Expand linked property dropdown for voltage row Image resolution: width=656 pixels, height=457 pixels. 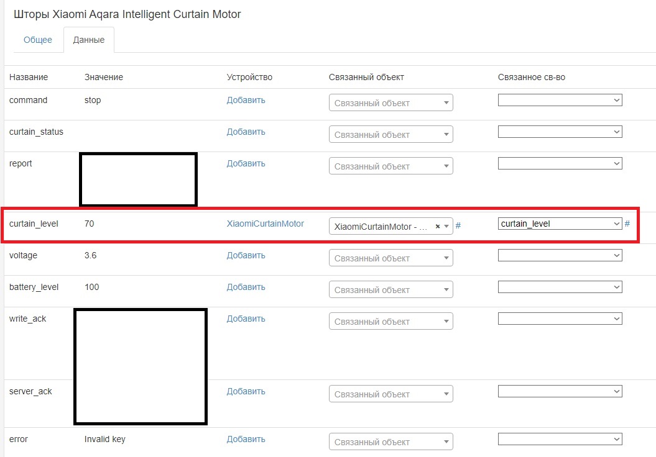point(560,255)
